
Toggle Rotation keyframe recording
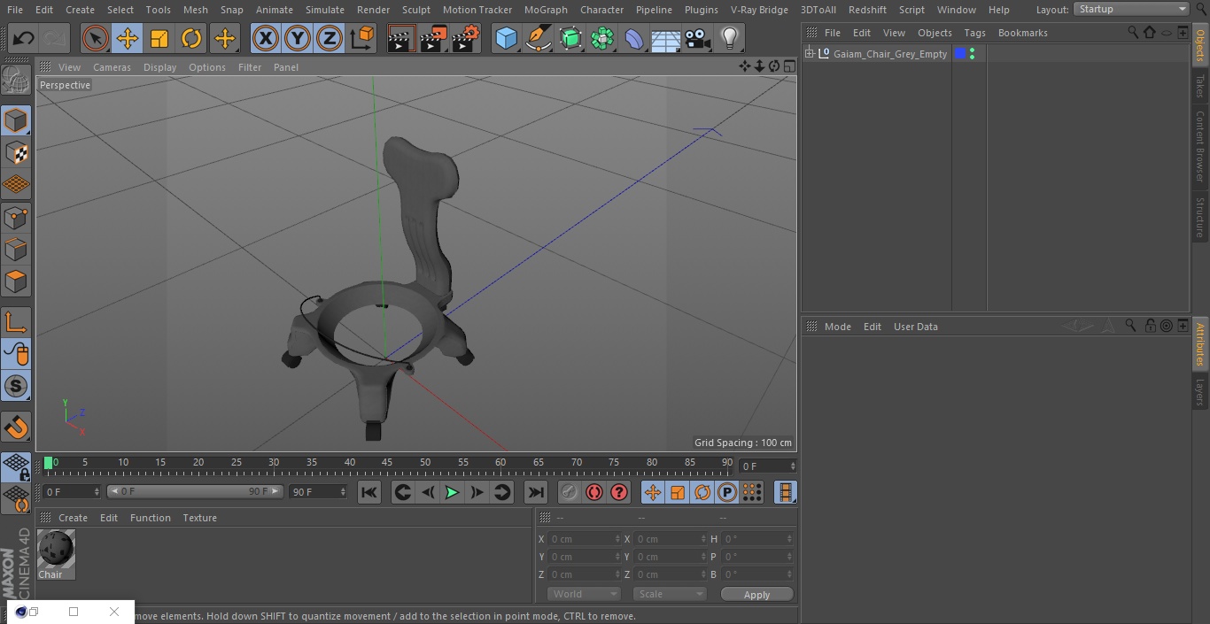point(702,492)
